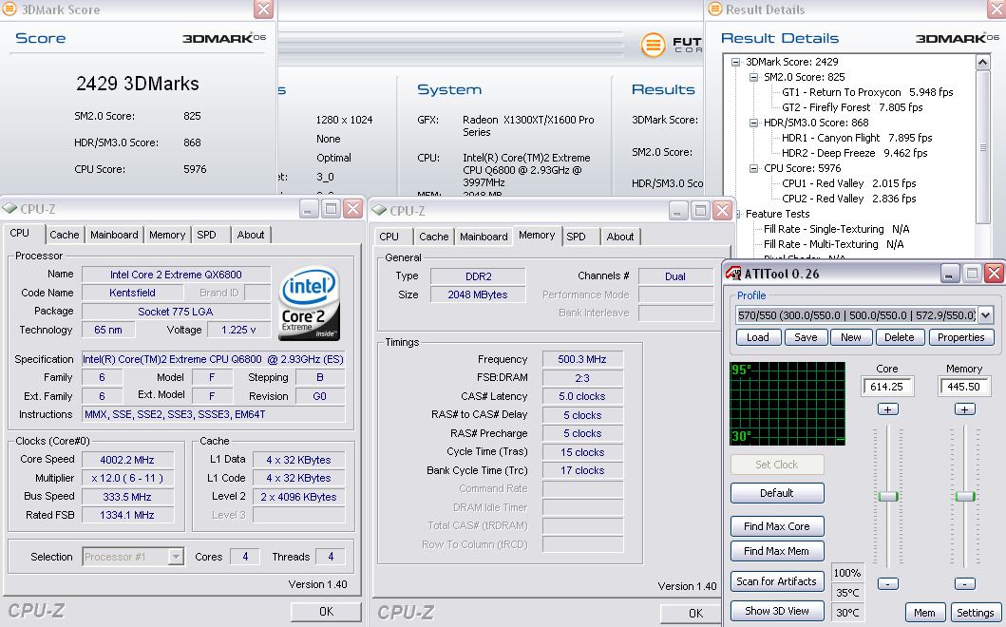Click New profile button in ATITool
The height and width of the screenshot is (627, 1006).
(851, 337)
